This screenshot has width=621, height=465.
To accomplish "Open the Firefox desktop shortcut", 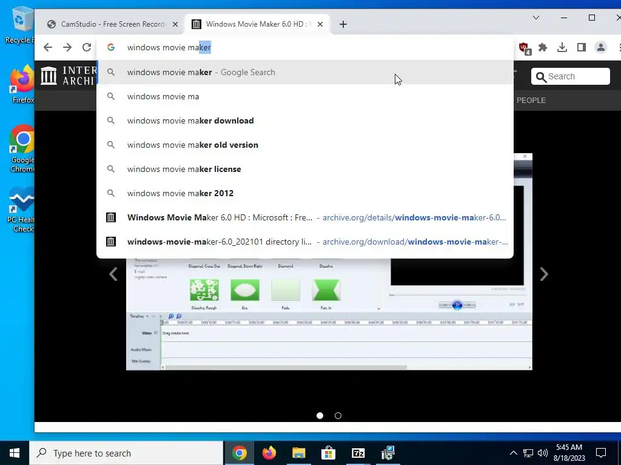I will (22, 84).
